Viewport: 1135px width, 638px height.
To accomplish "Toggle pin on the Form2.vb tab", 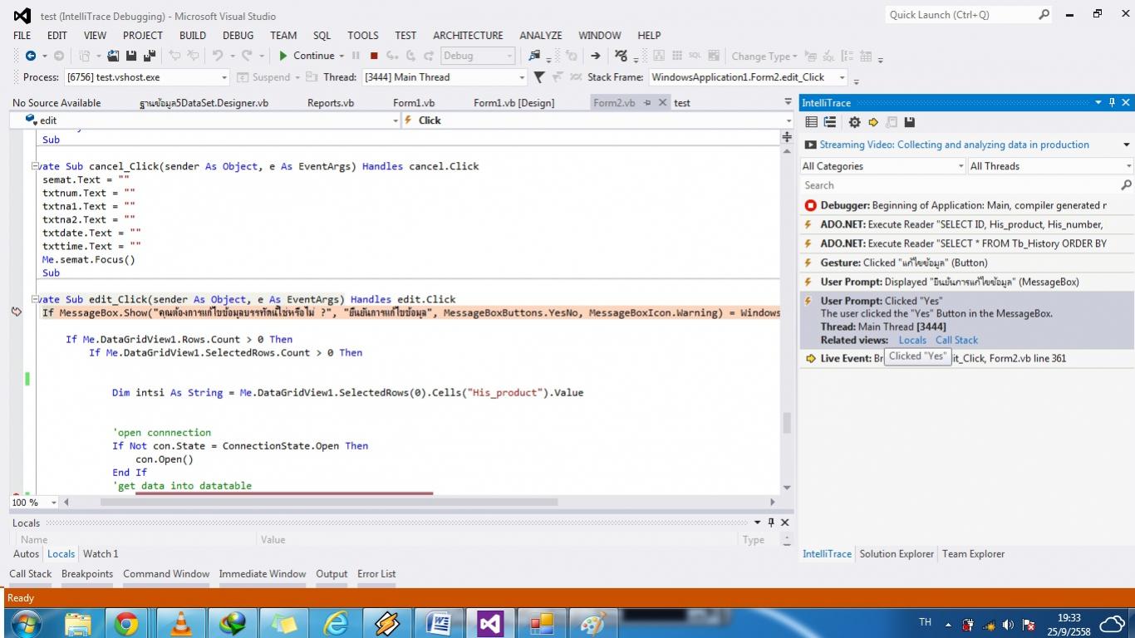I will (648, 103).
